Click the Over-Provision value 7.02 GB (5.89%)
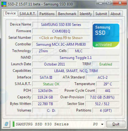 (102, 97)
